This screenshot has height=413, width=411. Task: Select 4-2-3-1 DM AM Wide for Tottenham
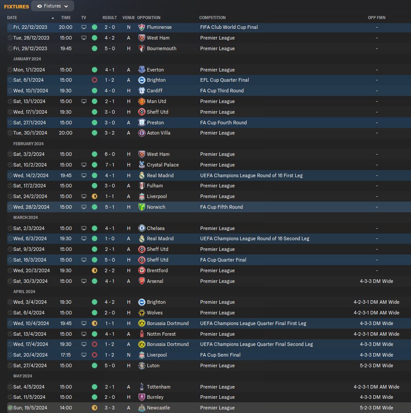376,387
